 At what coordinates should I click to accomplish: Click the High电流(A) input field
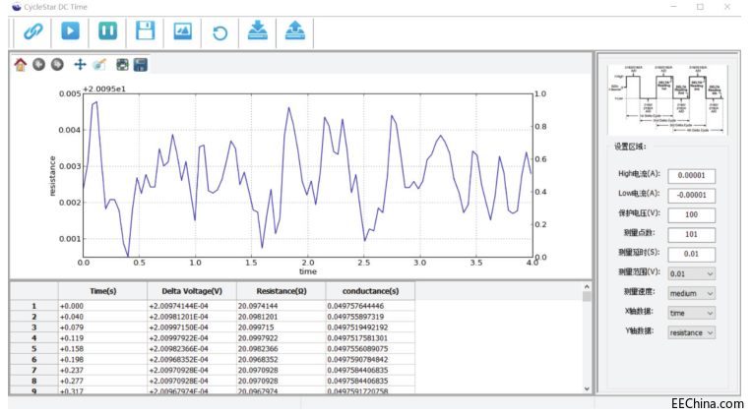pyautogui.click(x=691, y=175)
